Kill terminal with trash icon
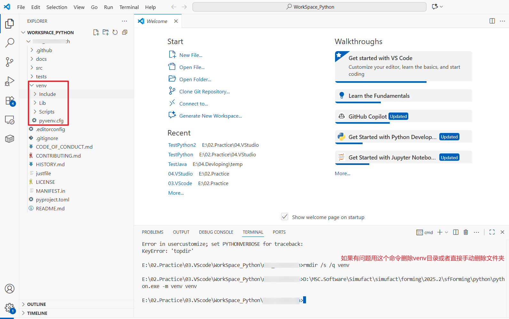This screenshot has height=319, width=509. tap(466, 232)
